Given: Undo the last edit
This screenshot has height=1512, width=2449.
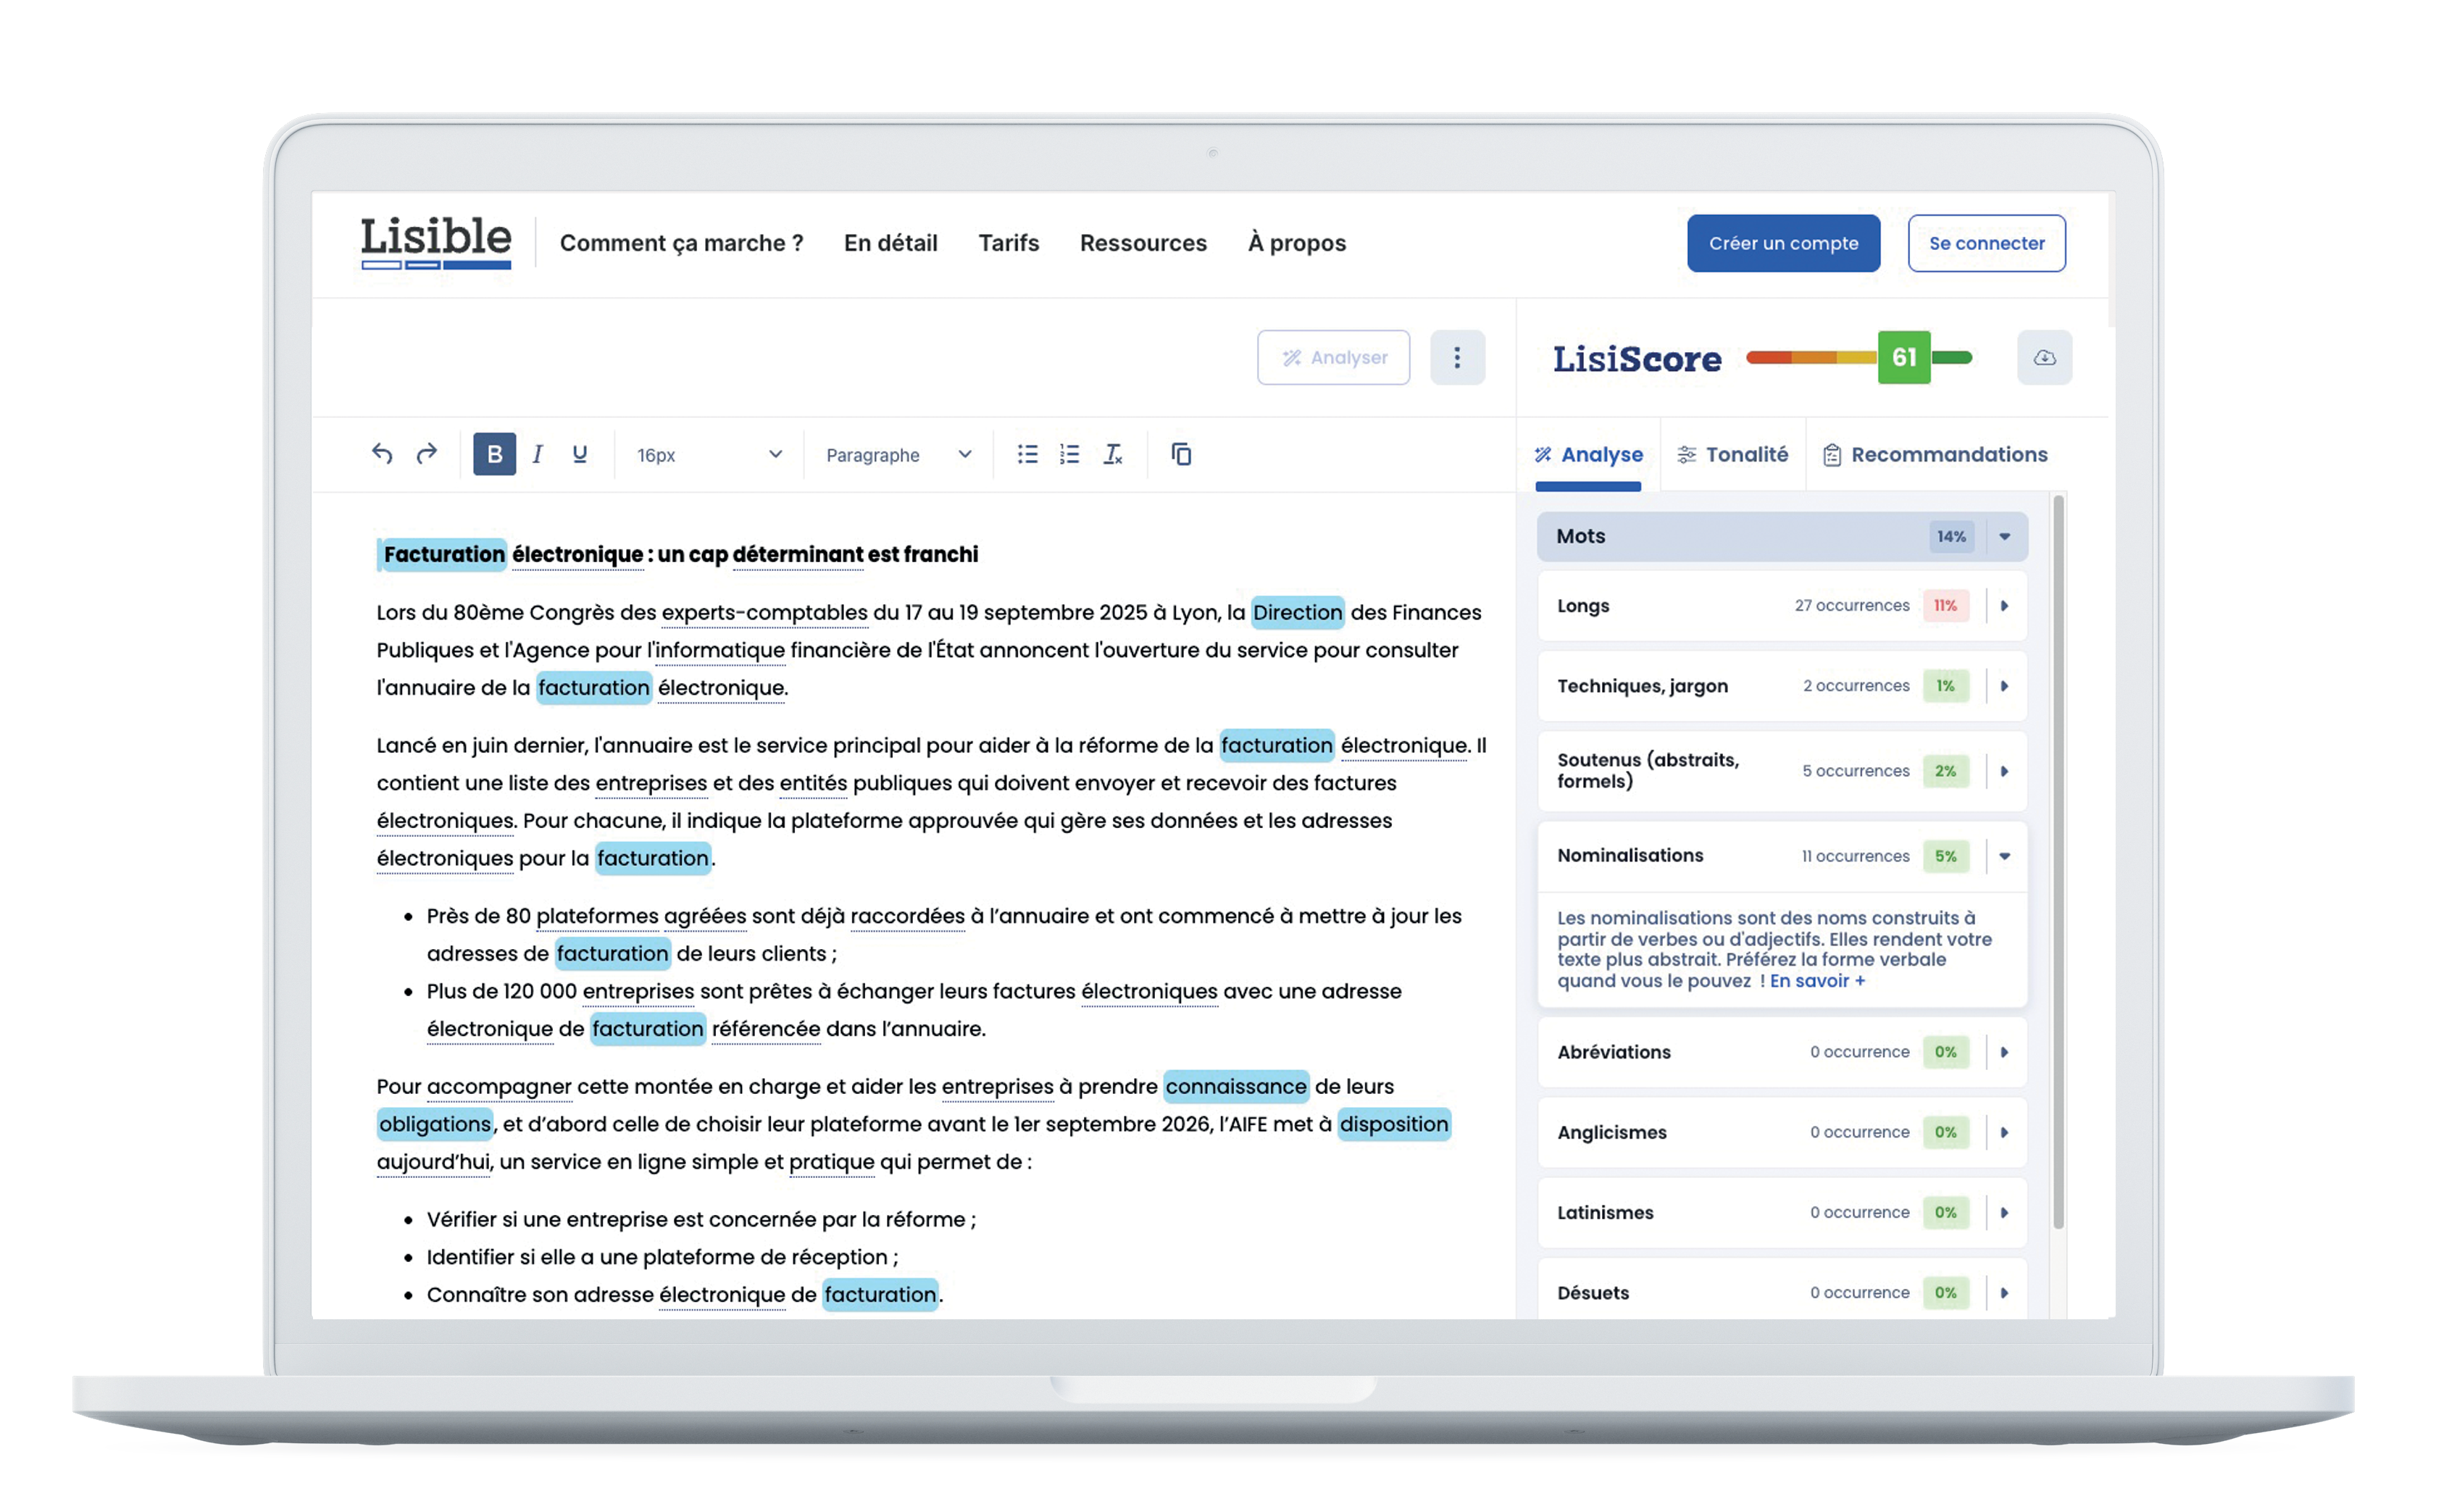Looking at the screenshot, I should pos(381,455).
